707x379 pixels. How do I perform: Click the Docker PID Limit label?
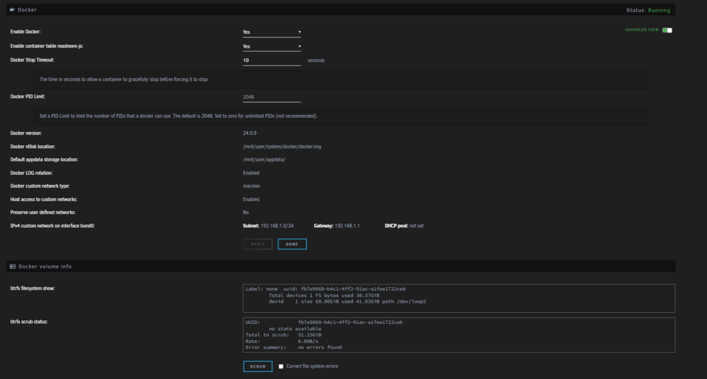pos(28,96)
